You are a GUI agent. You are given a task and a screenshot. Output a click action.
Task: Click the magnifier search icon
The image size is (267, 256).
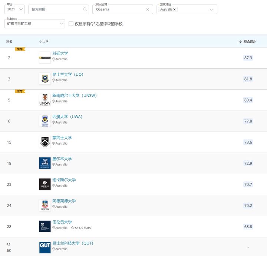pos(85,9)
